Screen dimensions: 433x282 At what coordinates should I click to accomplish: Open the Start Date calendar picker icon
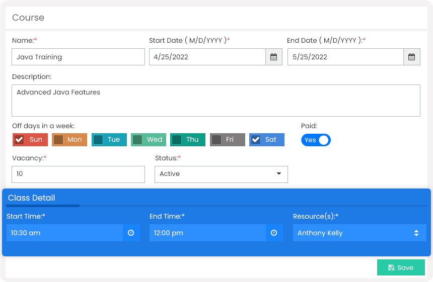[x=274, y=57]
